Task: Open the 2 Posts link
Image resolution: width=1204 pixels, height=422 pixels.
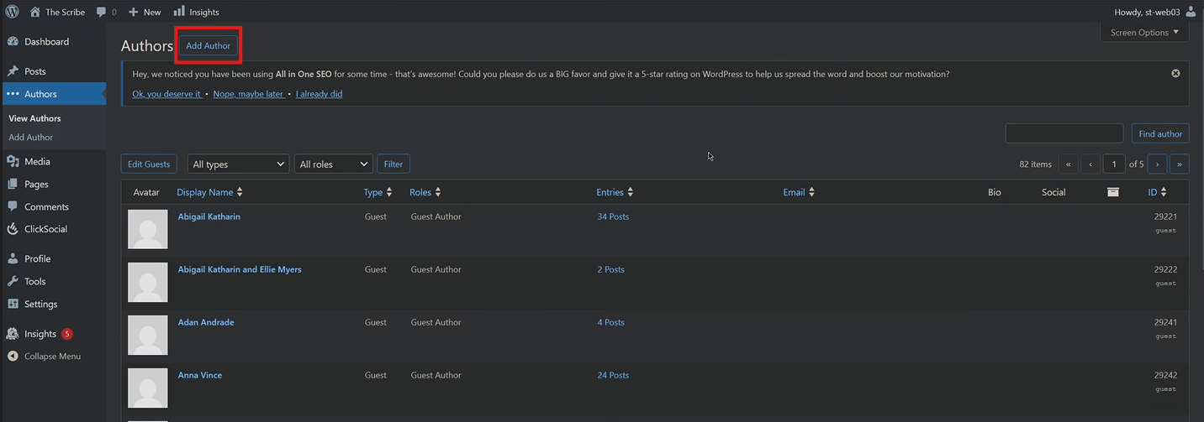Action: pos(611,269)
